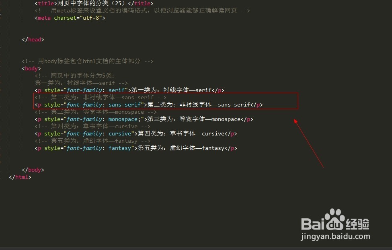
Task: Click the comment 第五类为：虚幻字体—fantasy
Action: [92, 141]
